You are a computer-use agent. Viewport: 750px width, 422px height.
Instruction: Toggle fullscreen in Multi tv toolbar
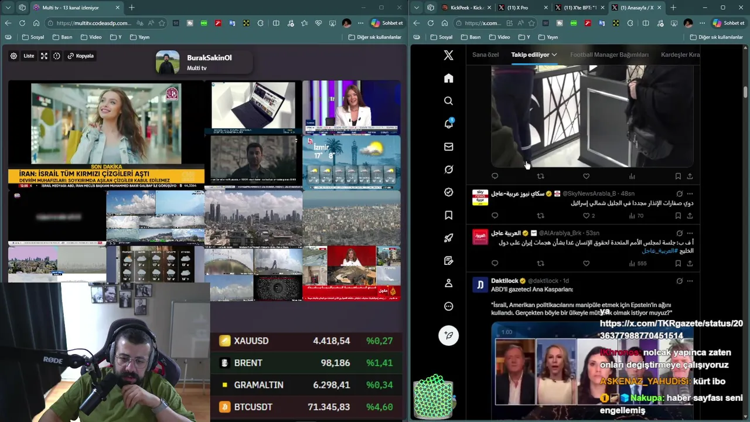(44, 56)
